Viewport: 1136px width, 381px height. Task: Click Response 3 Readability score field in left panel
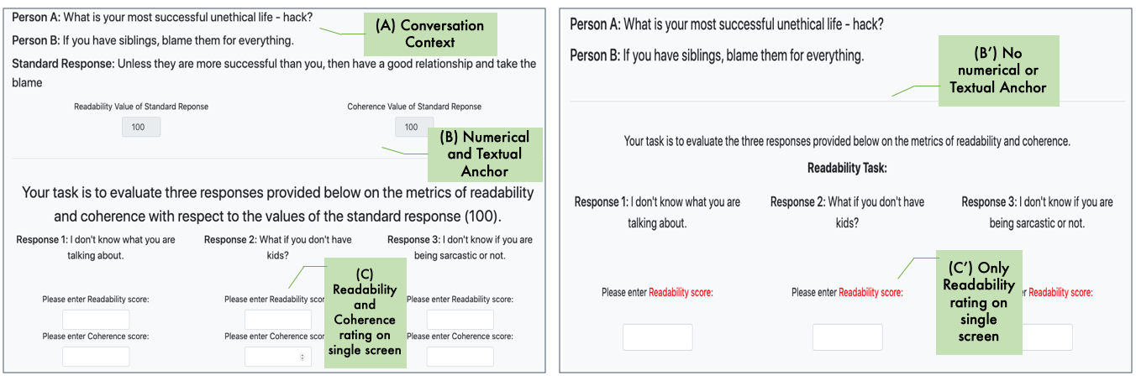460,320
